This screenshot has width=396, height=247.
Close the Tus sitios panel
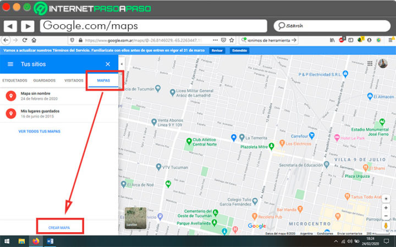click(x=108, y=64)
